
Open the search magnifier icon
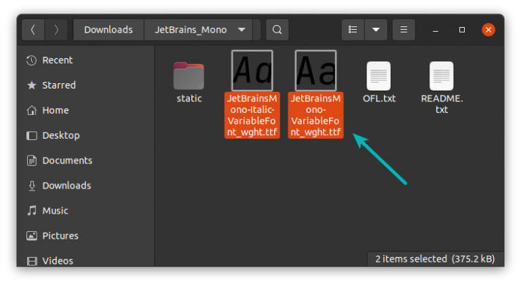277,30
